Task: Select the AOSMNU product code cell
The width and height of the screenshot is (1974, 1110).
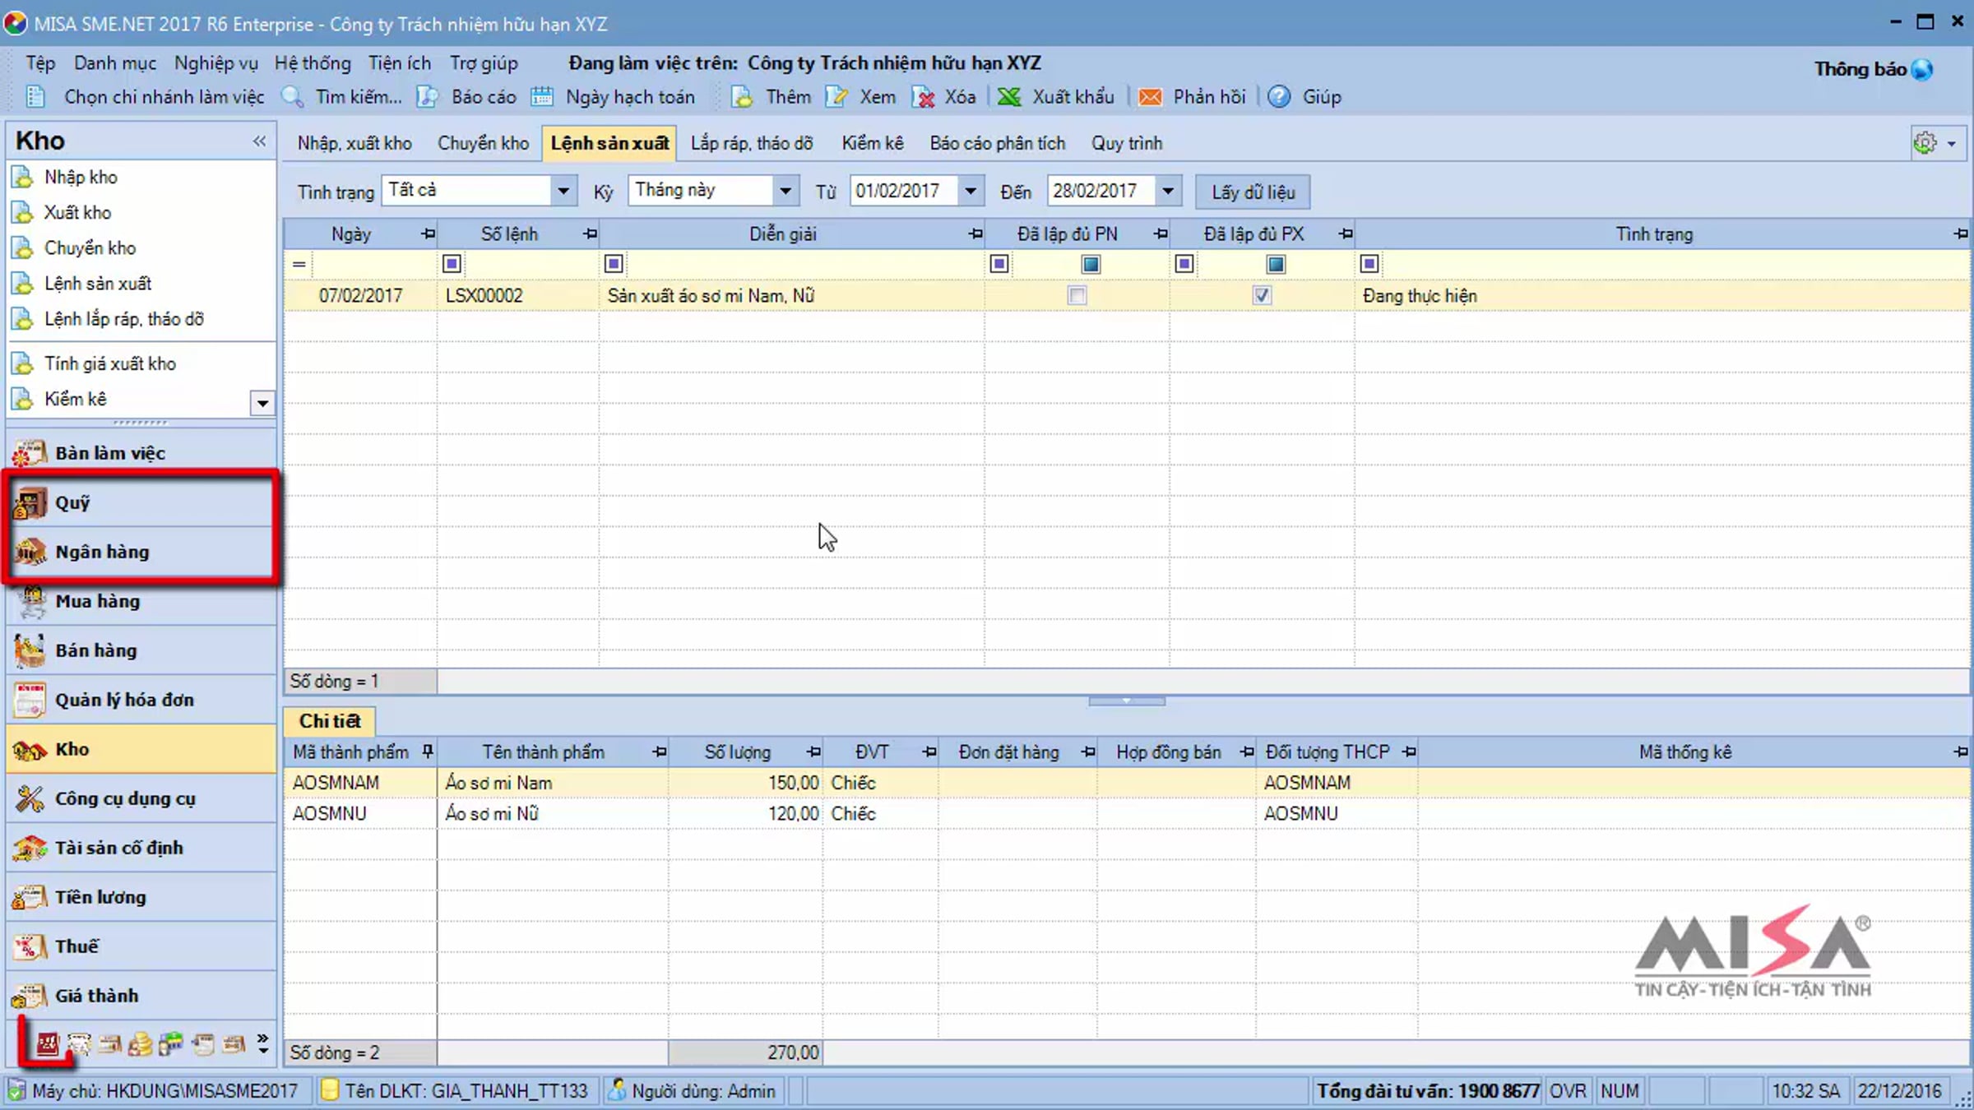Action: pos(361,813)
